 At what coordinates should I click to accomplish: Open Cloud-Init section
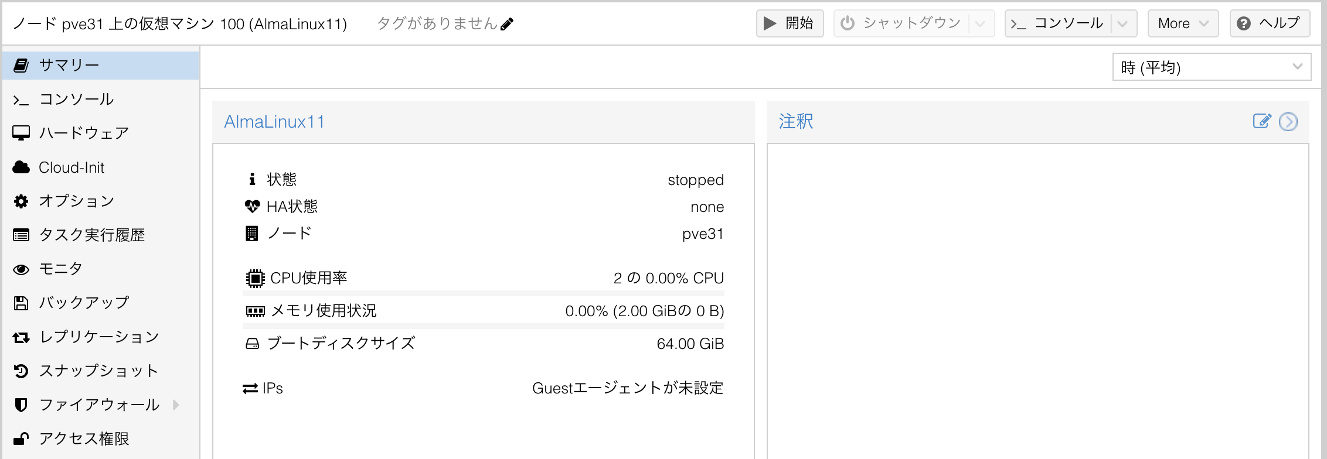coord(101,167)
